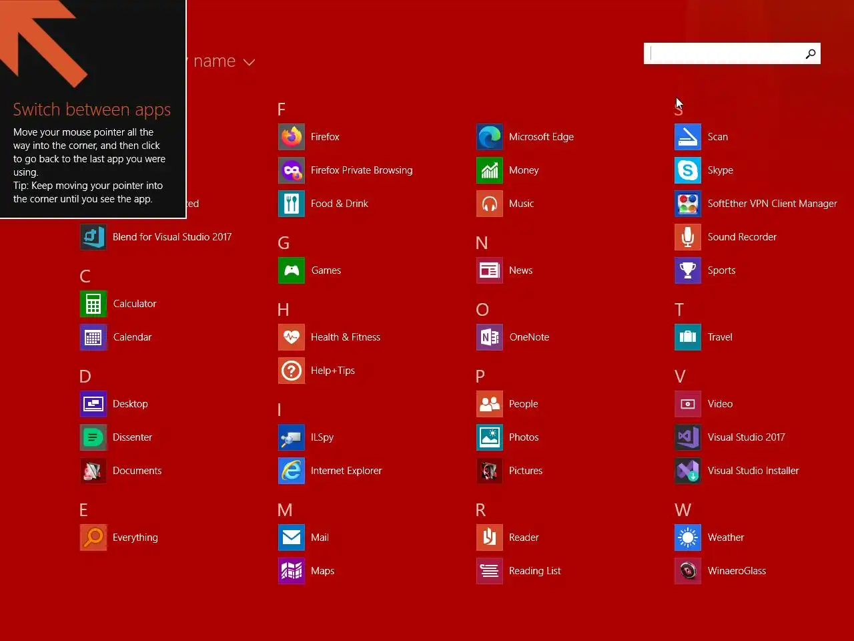
Task: Open the People app icon
Action: point(490,404)
